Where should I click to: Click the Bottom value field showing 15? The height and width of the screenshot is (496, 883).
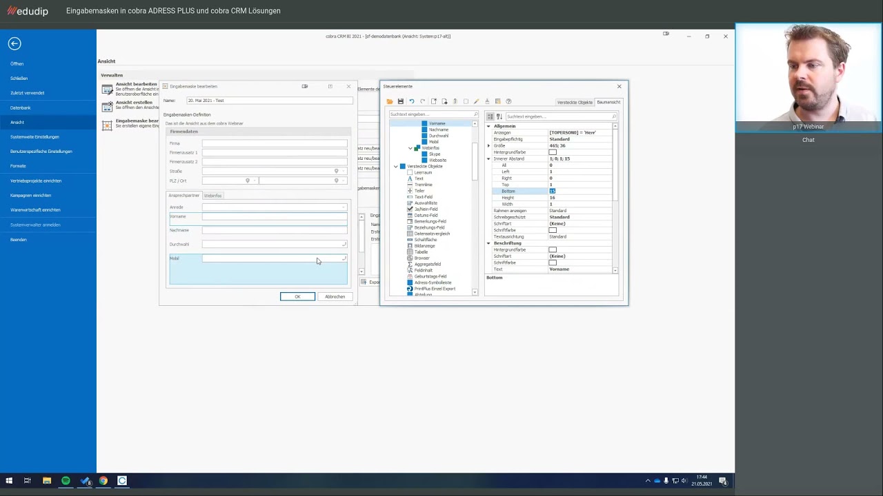pos(580,191)
